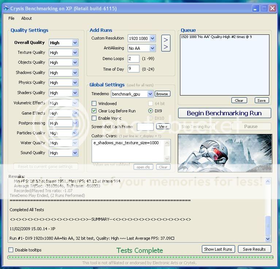
Task: Click the Crysis nanosuit artwork image
Action: 225,153
